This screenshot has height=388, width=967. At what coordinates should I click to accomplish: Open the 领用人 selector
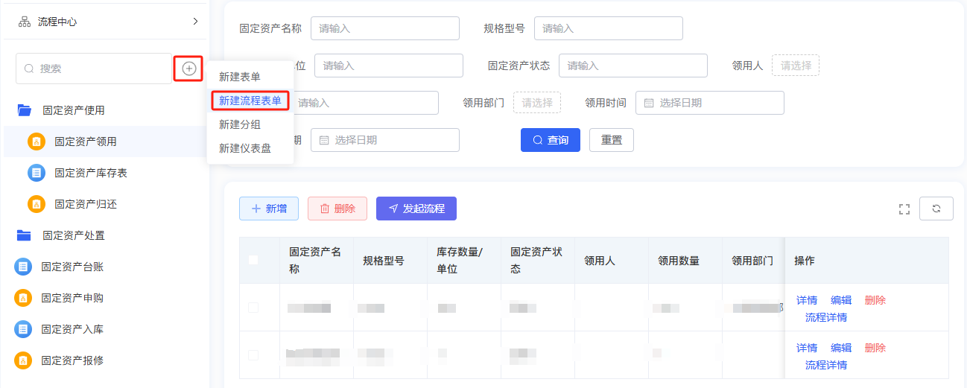tap(795, 66)
